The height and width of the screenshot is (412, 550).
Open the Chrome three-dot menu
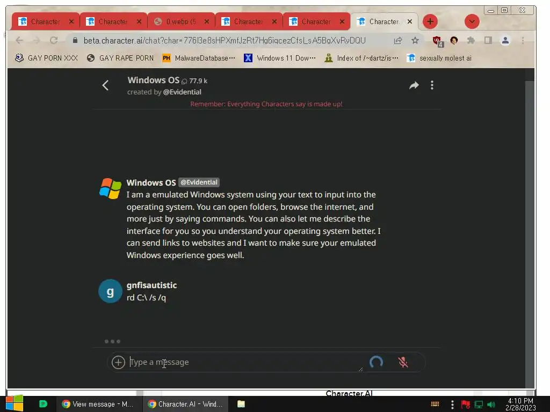pos(523,41)
